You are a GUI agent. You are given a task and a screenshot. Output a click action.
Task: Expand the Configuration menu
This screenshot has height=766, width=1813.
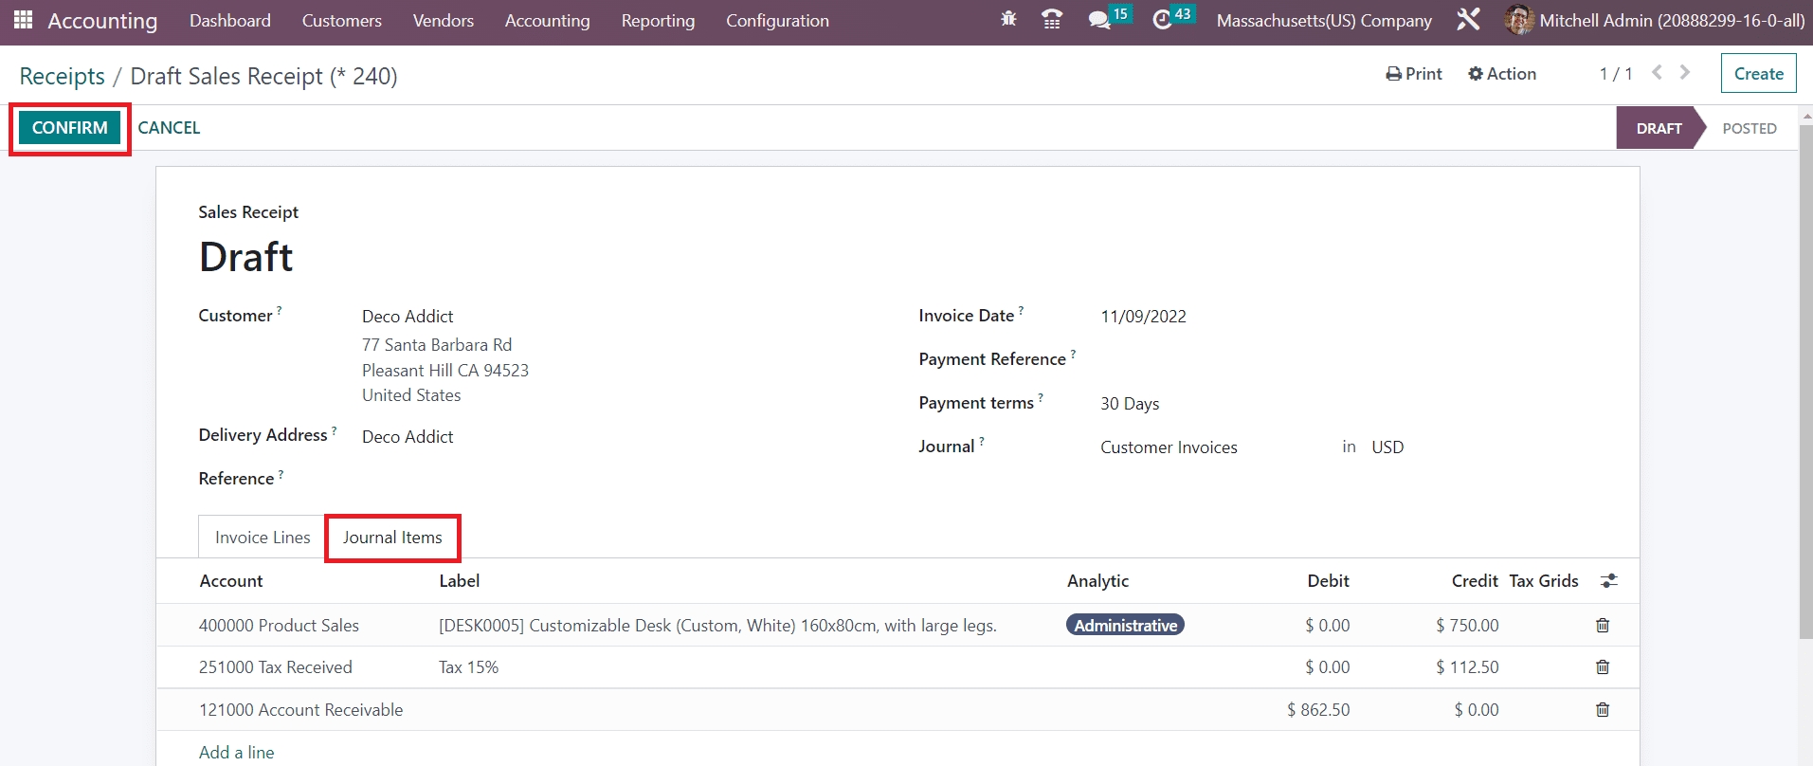pos(777,21)
